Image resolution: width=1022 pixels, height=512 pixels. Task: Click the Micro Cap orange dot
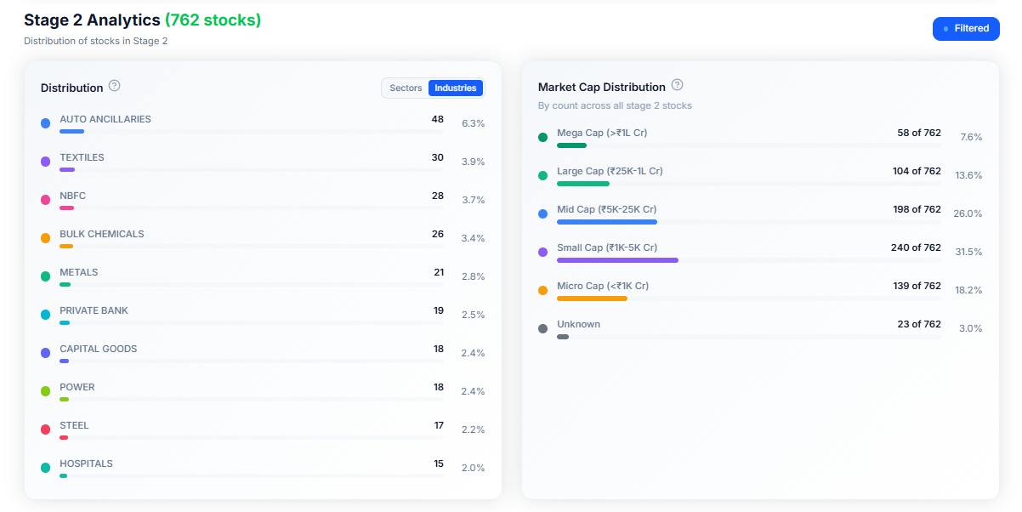(x=543, y=290)
